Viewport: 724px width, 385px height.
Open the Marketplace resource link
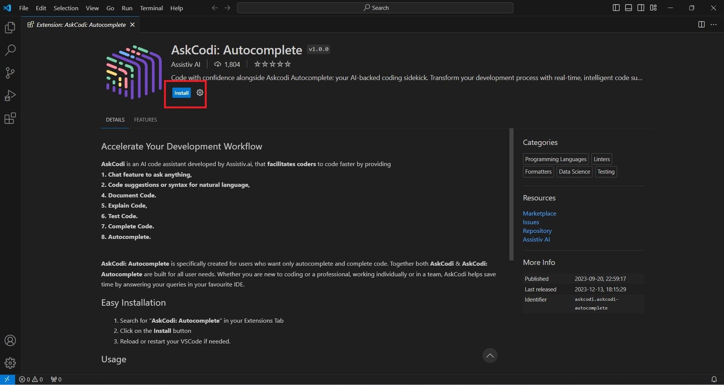coord(539,213)
